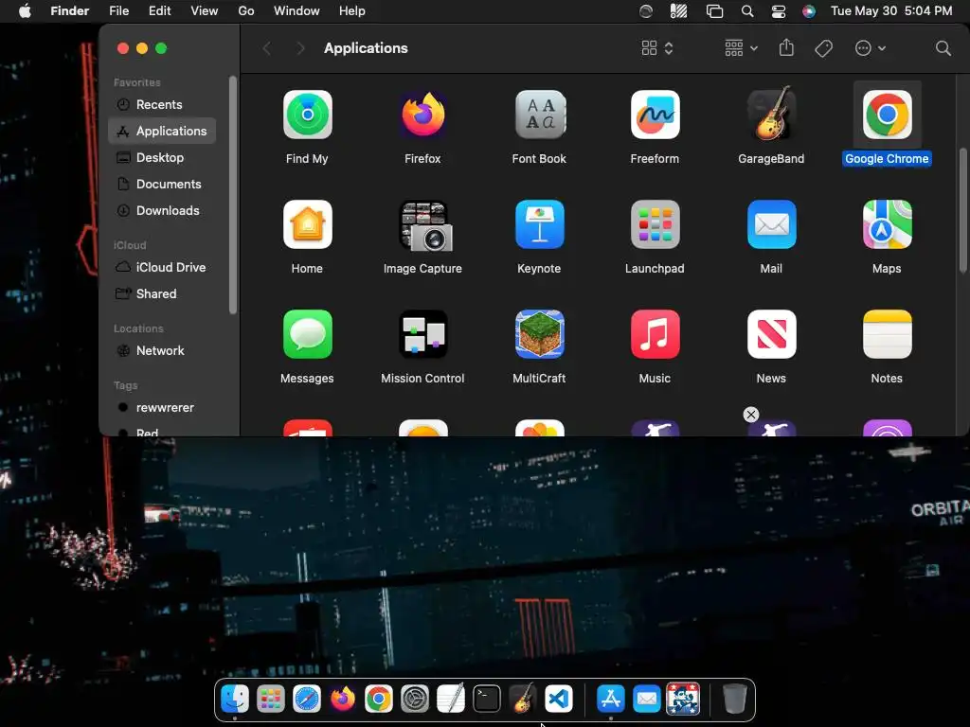Select Mail in the Applications window
This screenshot has height=727, width=970.
(x=771, y=224)
